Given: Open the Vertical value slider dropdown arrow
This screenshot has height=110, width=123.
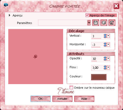Looking at the screenshot, I should point(108,36).
